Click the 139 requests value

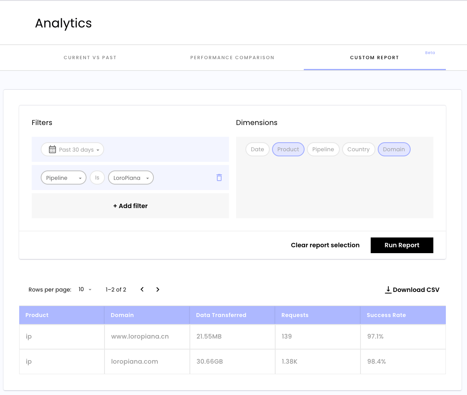[287, 336]
